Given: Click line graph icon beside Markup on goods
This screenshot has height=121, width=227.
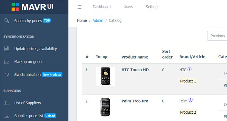Looking at the screenshot, I should [7, 62].
